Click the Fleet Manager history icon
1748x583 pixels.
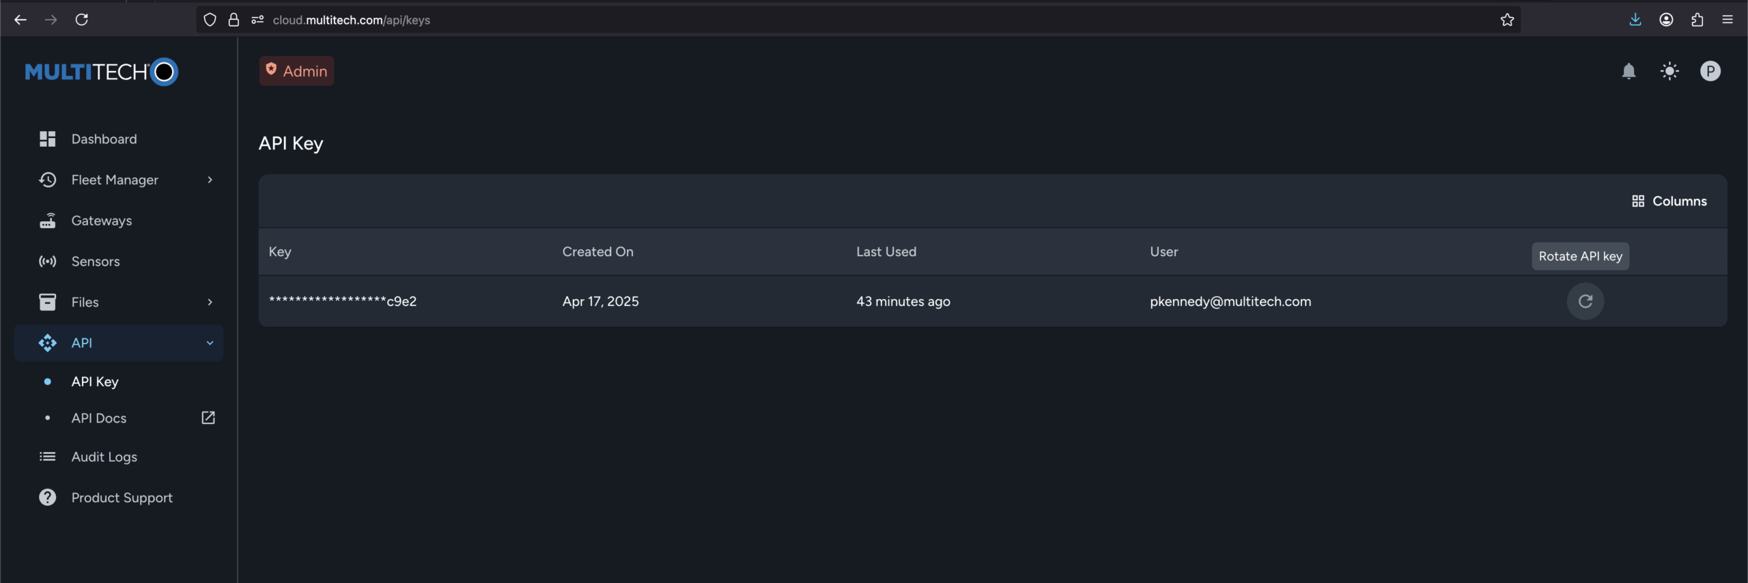coord(47,180)
